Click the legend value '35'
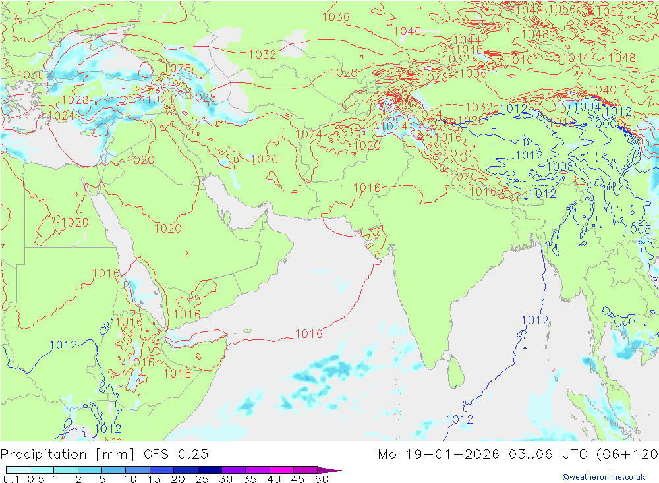 (x=250, y=479)
